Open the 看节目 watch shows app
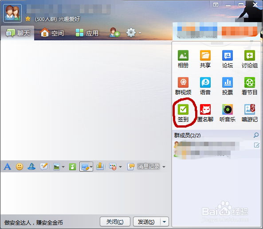The width and height of the screenshot is (263, 229). pyautogui.click(x=249, y=86)
